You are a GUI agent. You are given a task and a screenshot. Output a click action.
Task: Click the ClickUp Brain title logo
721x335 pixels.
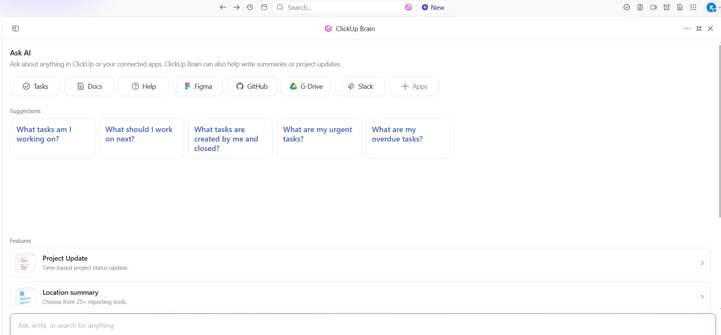328,28
